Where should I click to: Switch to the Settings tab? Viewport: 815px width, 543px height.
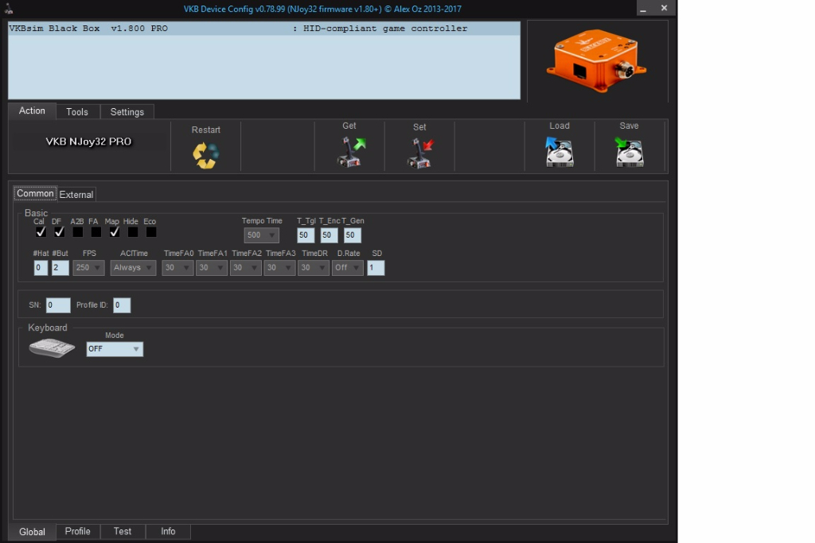click(127, 112)
